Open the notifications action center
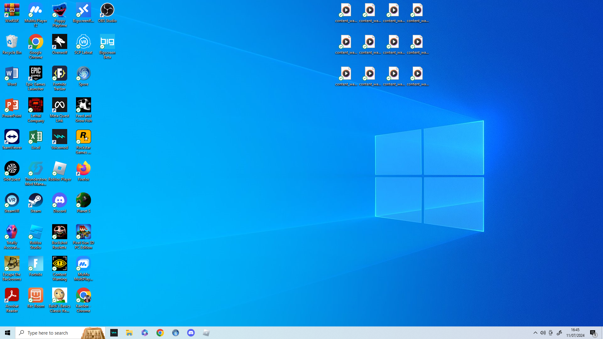603x339 pixels. point(593,333)
